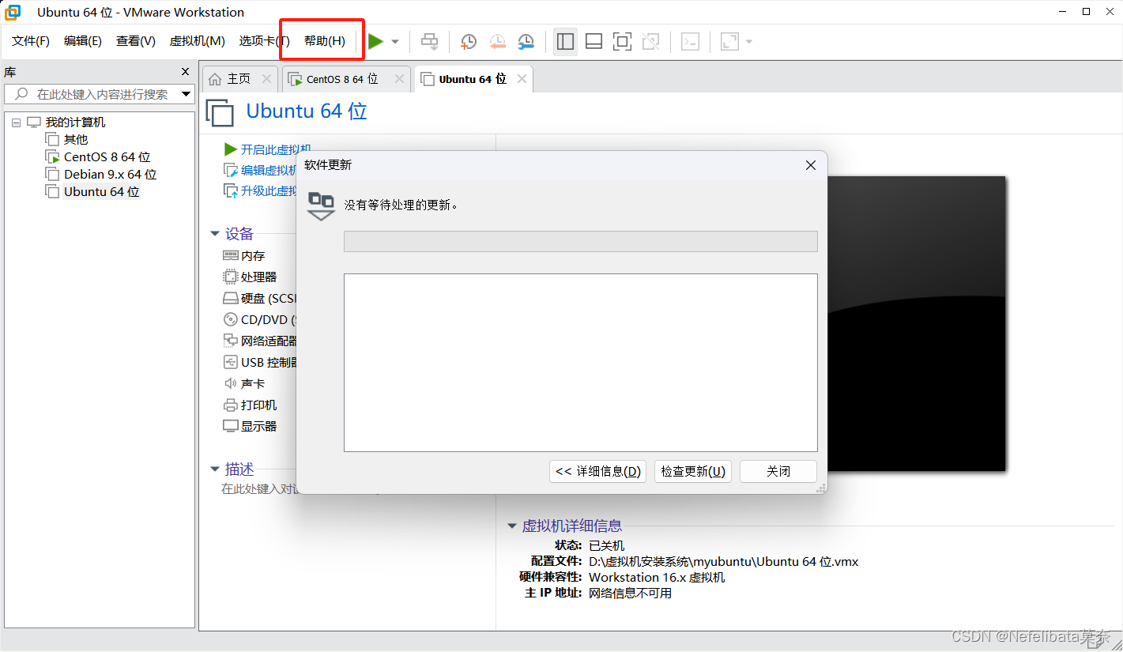
Task: Open the 选项卡 menu
Action: point(264,41)
